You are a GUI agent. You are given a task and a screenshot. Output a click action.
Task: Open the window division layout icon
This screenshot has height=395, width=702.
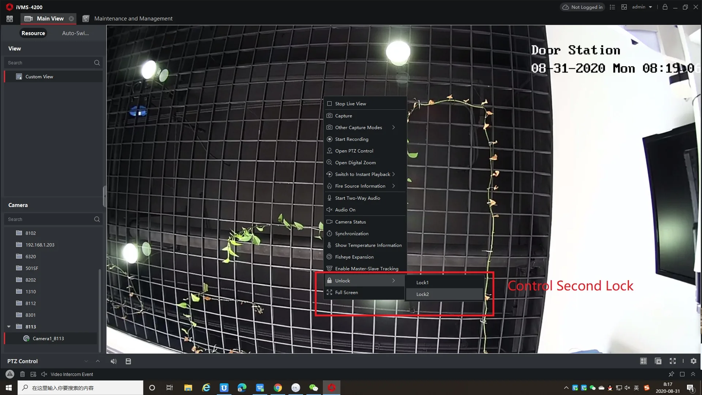[643, 361]
